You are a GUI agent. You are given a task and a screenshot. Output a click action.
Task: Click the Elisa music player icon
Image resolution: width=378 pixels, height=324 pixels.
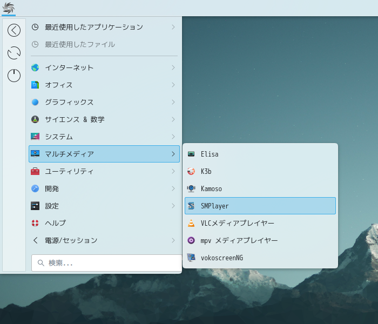point(191,154)
